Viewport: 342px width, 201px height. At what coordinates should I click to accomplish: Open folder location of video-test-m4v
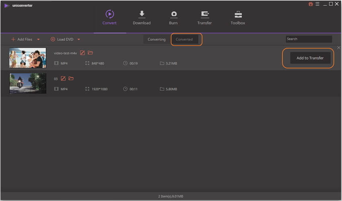click(90, 53)
